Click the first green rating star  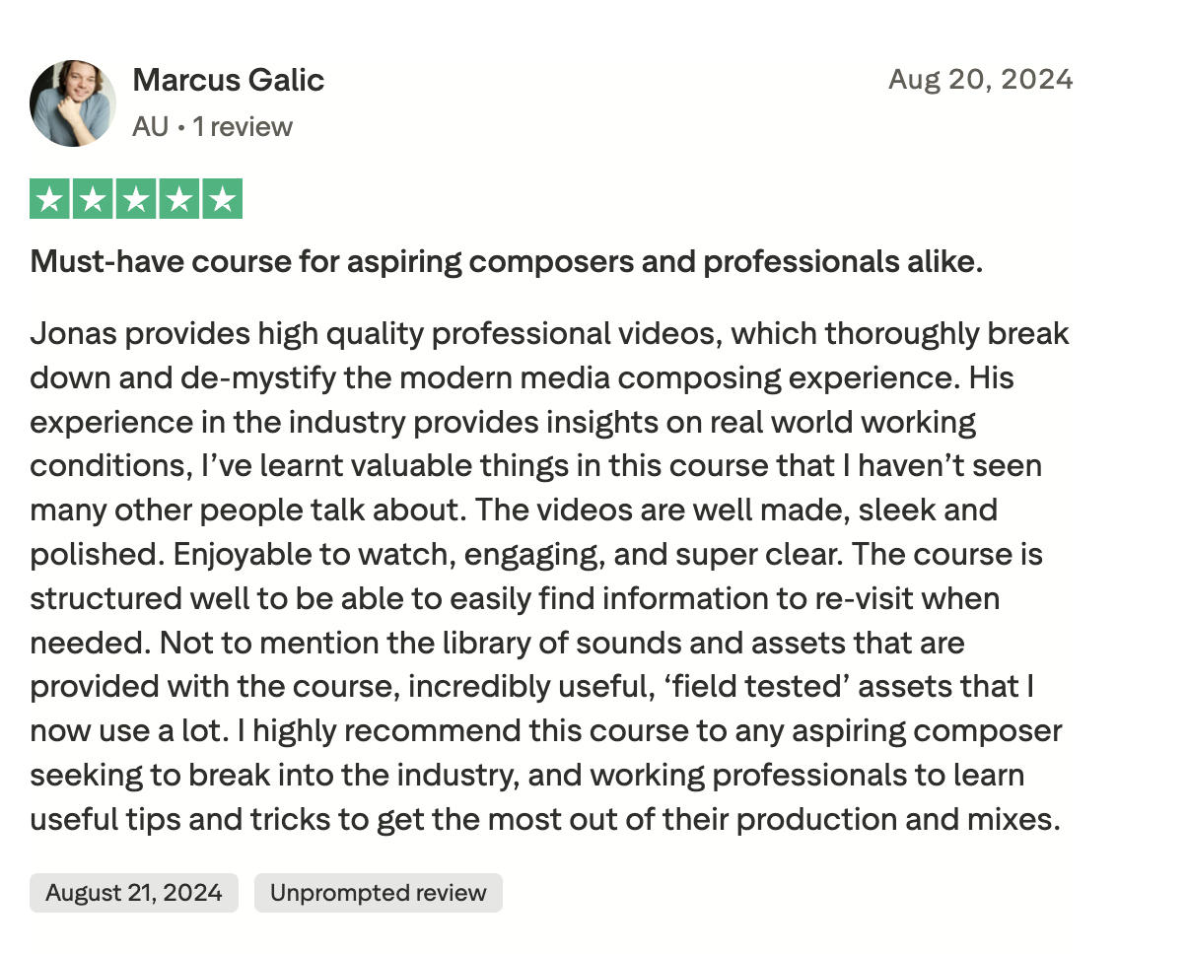tap(49, 200)
